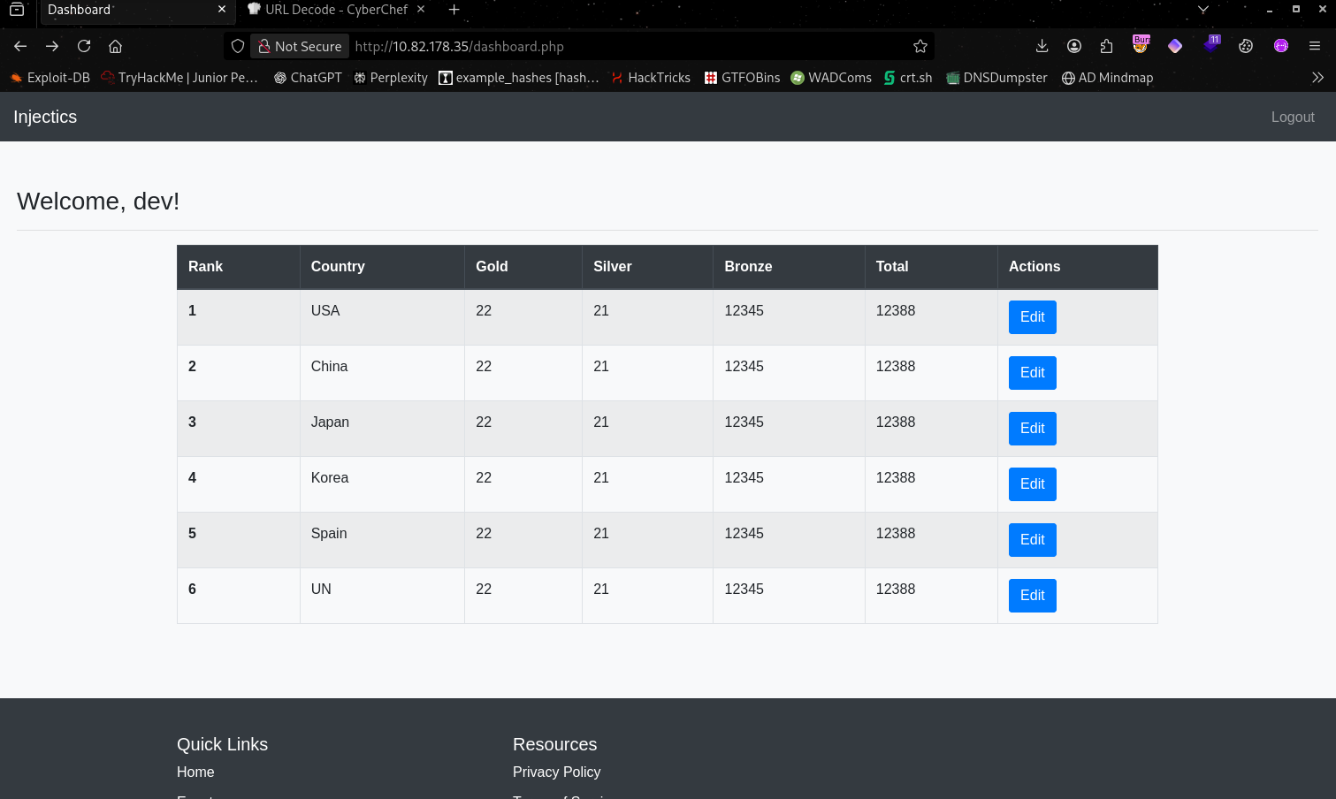1336x799 pixels.
Task: Click Edit button for the USA row
Action: point(1032,317)
